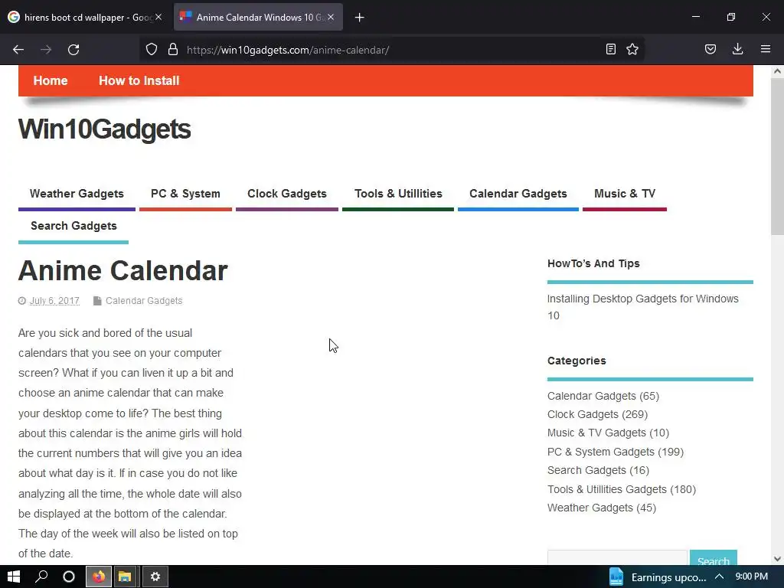The image size is (784, 588).
Task: Bookmark this page with the star icon
Action: pyautogui.click(x=632, y=49)
